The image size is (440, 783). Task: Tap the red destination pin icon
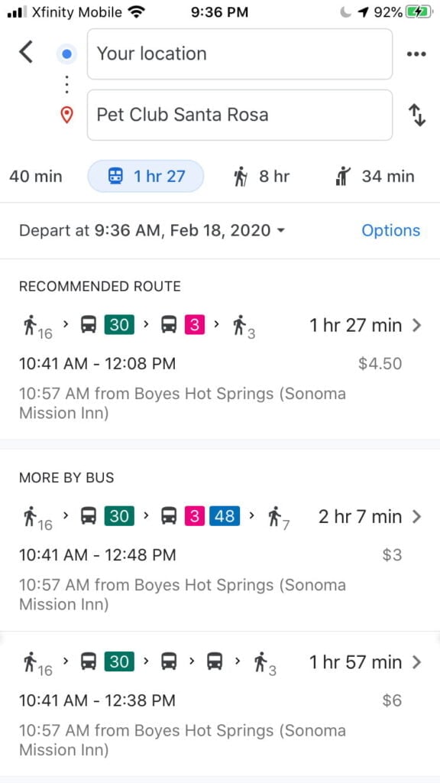tap(67, 115)
